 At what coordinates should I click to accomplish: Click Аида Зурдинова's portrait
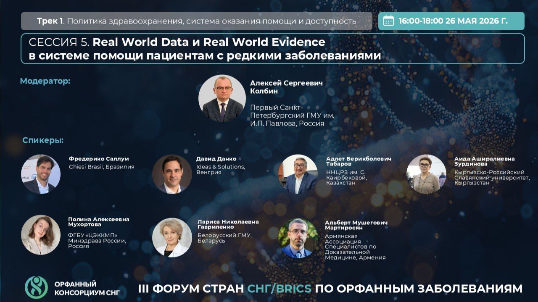(x=426, y=174)
